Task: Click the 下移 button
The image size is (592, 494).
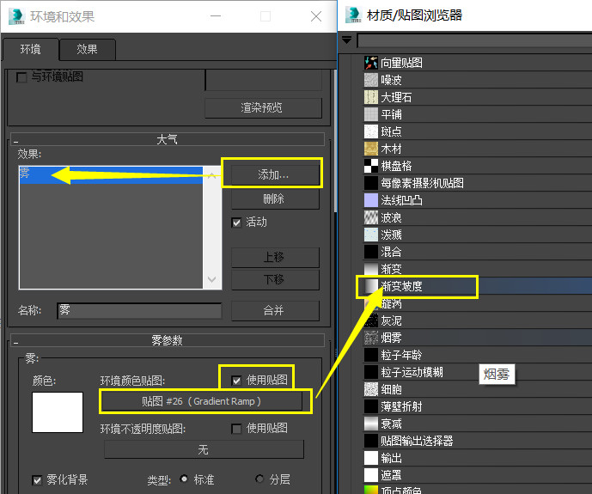Action: [275, 279]
